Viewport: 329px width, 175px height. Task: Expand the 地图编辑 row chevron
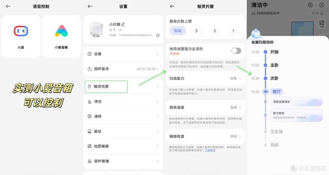point(157,146)
